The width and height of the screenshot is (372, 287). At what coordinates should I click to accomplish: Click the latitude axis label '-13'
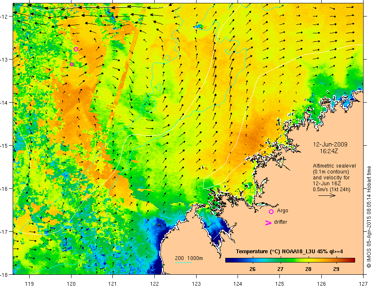[5, 60]
